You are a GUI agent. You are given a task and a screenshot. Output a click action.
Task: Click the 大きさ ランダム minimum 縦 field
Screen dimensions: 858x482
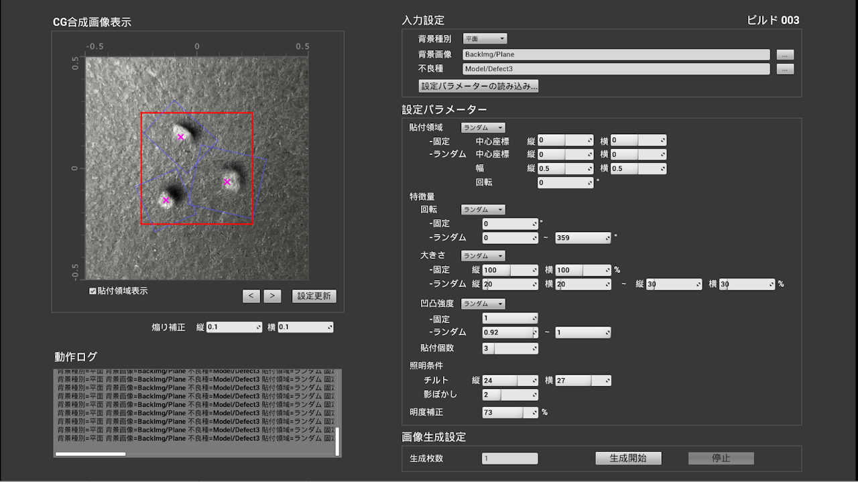click(x=510, y=284)
